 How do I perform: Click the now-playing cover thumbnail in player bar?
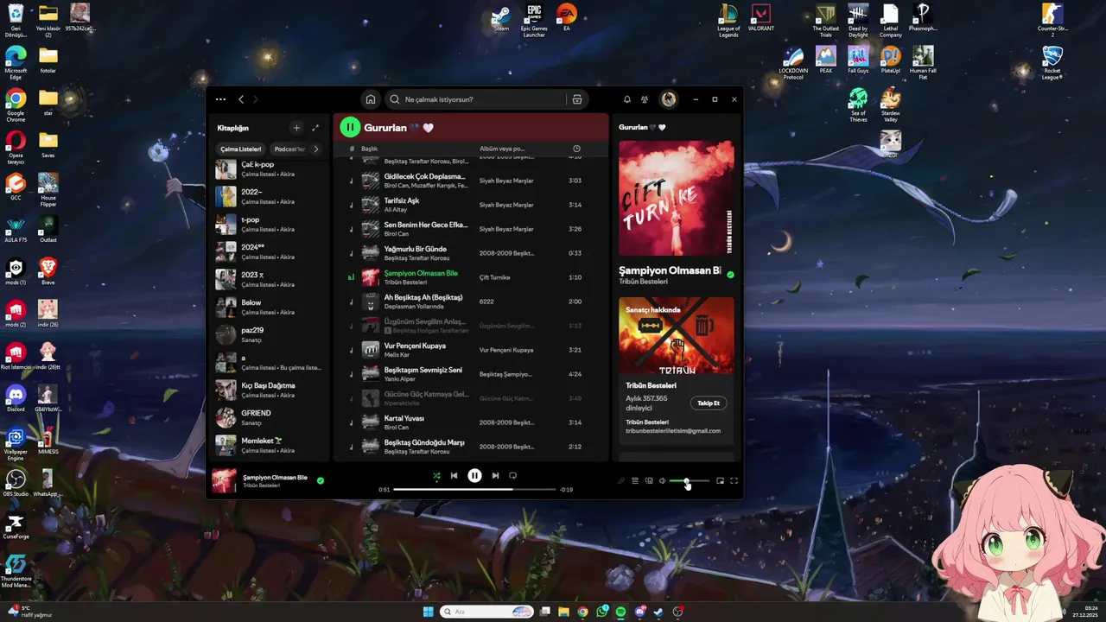pos(225,481)
